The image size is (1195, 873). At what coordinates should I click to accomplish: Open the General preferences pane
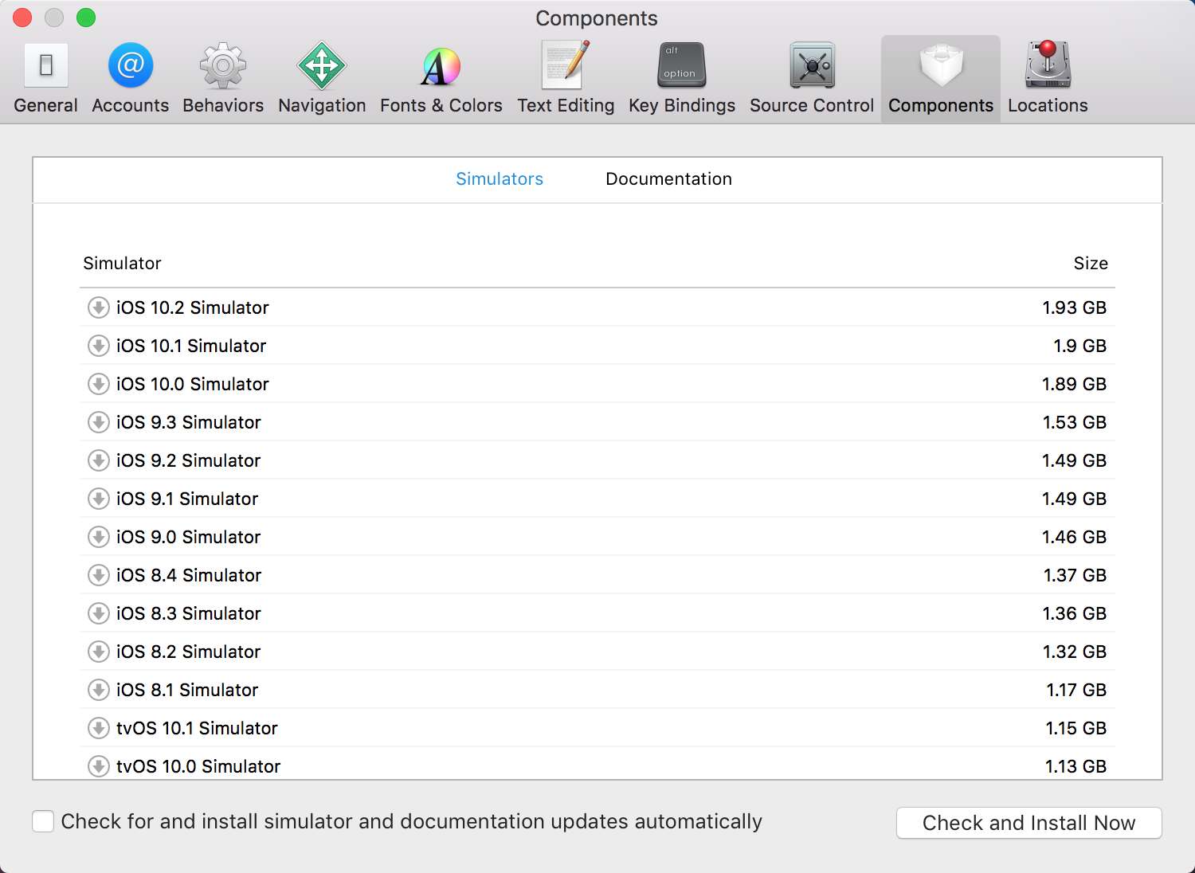[x=46, y=78]
